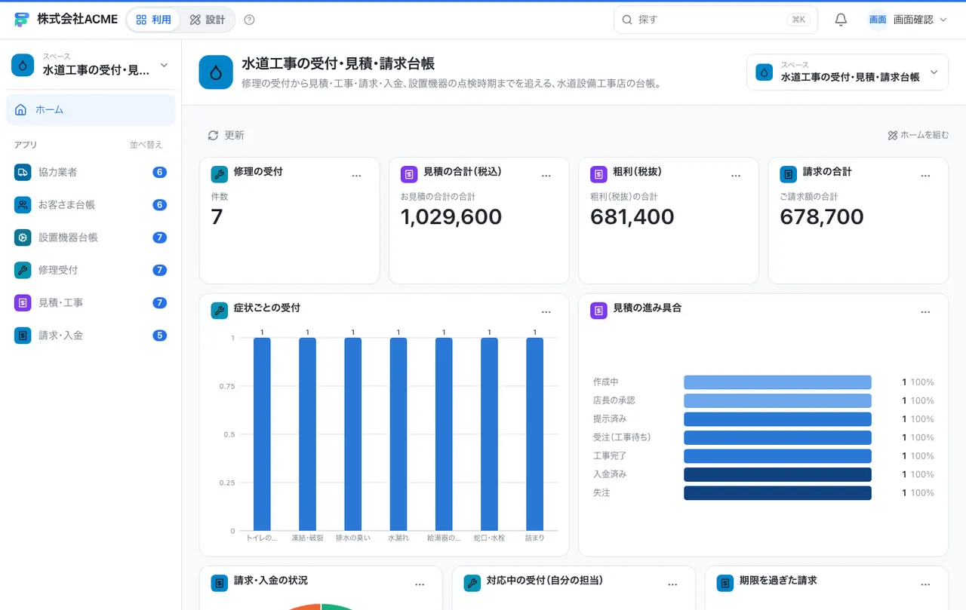Open 設置機器台帳 gear icon app
Screen dimensions: 966x610
pos(23,237)
